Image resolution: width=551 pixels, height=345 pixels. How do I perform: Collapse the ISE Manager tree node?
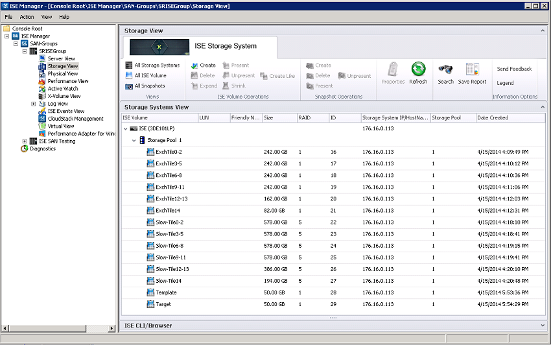click(6, 36)
